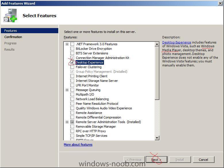Check Internet Printing Client feature
This screenshot has width=224, height=168.
(72, 76)
